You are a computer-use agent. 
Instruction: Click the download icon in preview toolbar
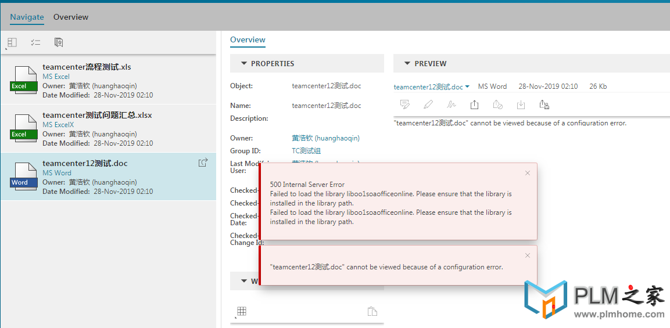pyautogui.click(x=521, y=104)
